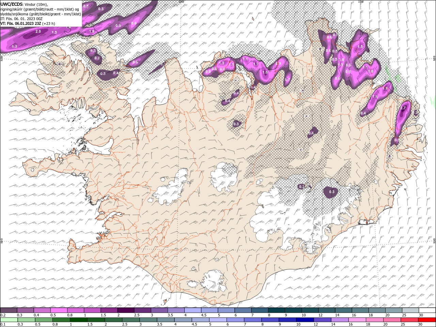436x327 pixels.
Task: Pick the darkest green swatch labeled 1 in lower row
Action: (79, 320)
